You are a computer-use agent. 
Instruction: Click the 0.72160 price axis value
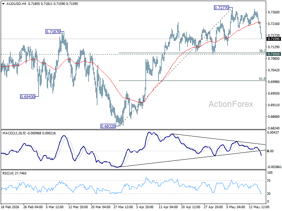coord(274,24)
